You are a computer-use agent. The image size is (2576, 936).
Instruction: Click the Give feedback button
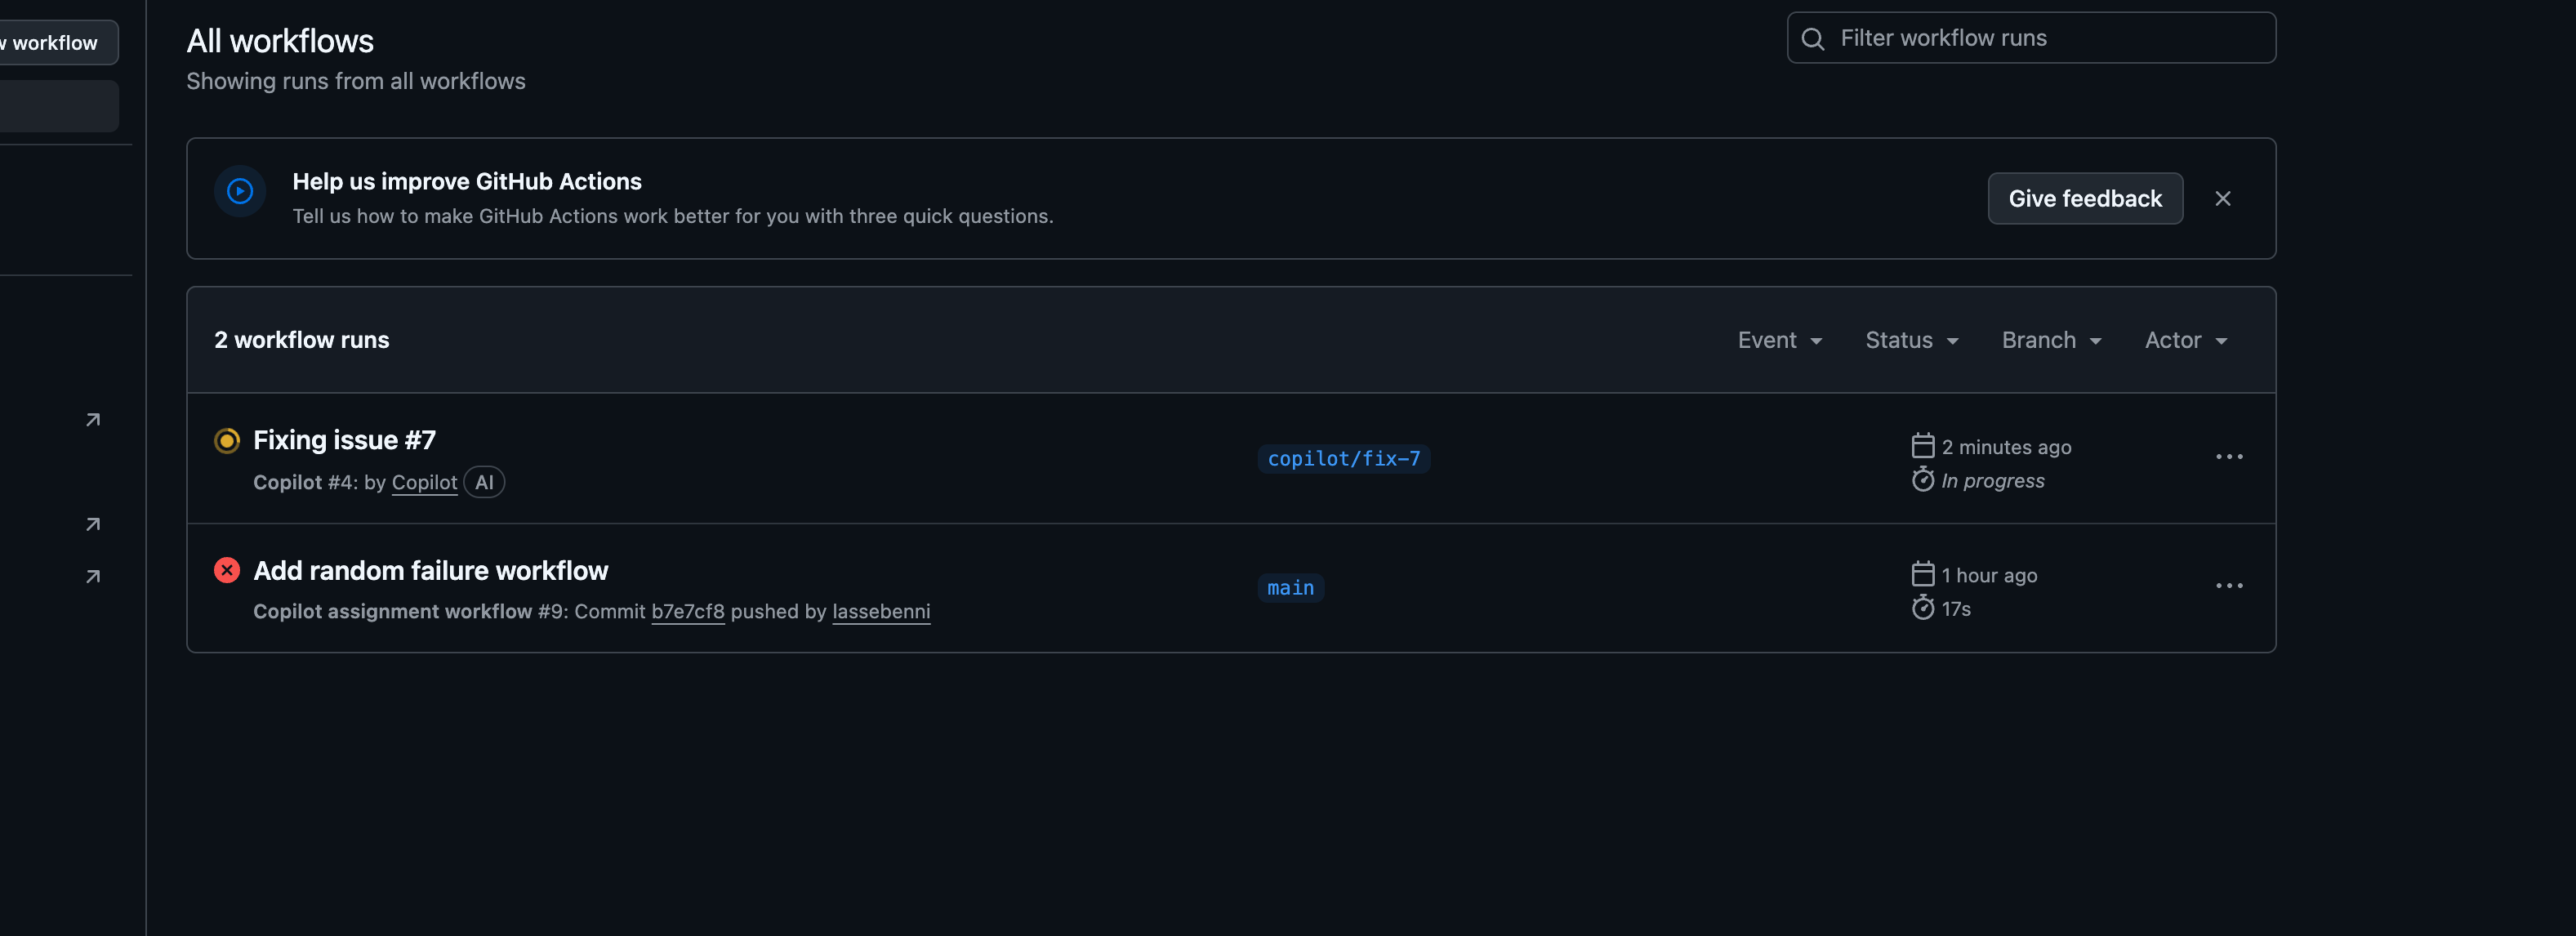coord(2085,199)
